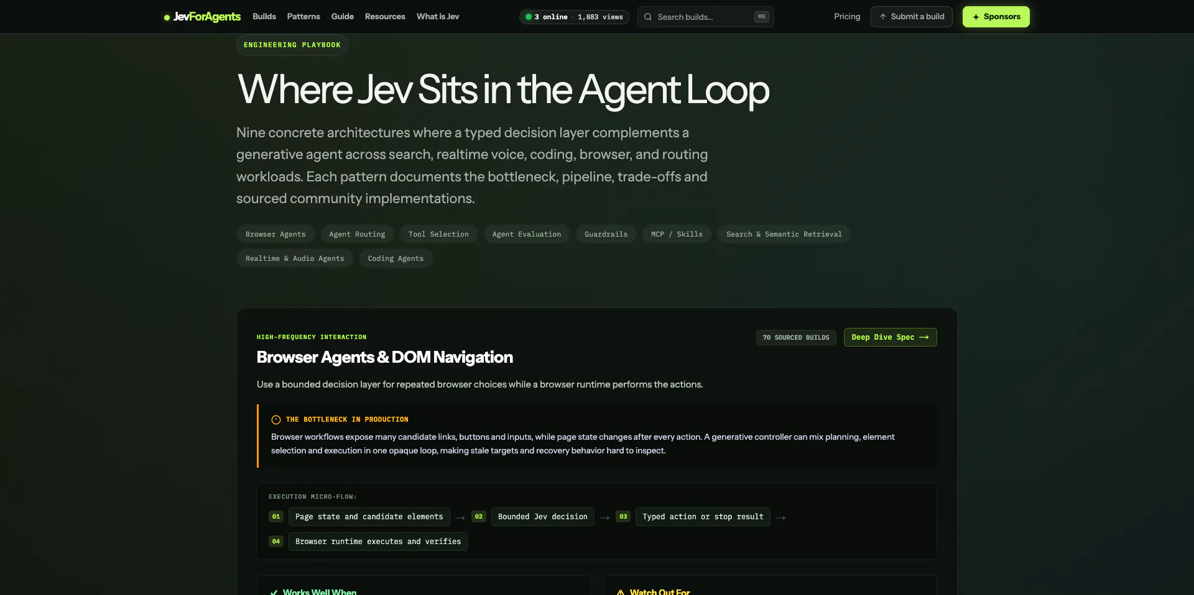Open the JevForAgents home logo
1194x595 pixels.
point(202,17)
